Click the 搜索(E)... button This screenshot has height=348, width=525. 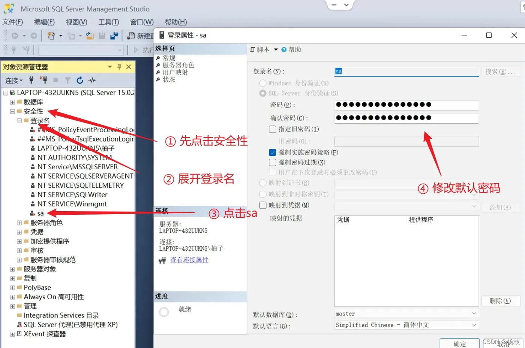pyautogui.click(x=501, y=72)
